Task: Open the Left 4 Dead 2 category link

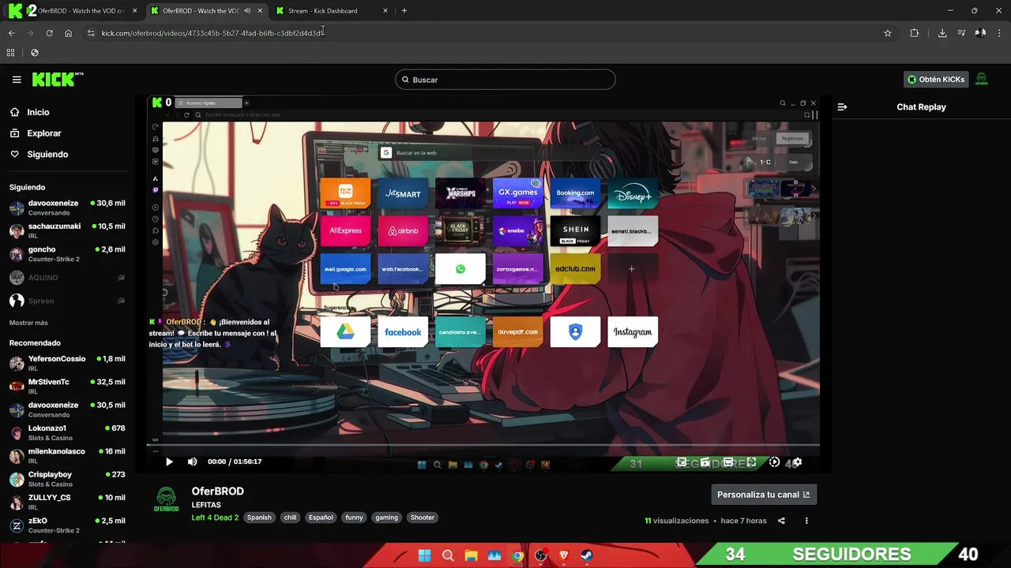Action: click(215, 518)
